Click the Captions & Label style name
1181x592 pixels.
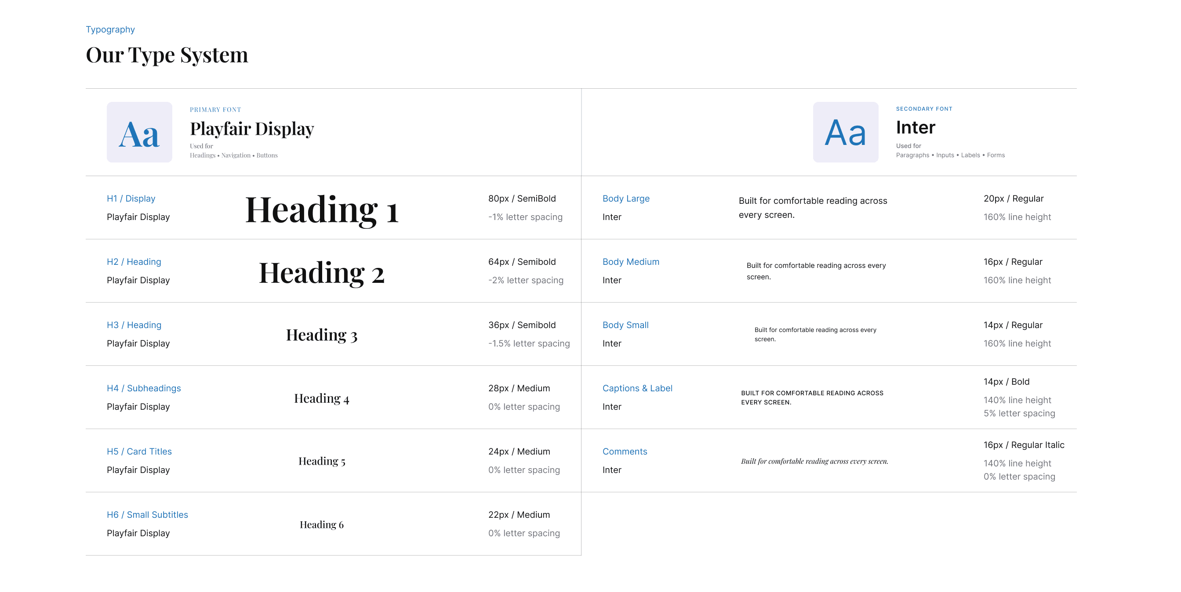coord(637,388)
